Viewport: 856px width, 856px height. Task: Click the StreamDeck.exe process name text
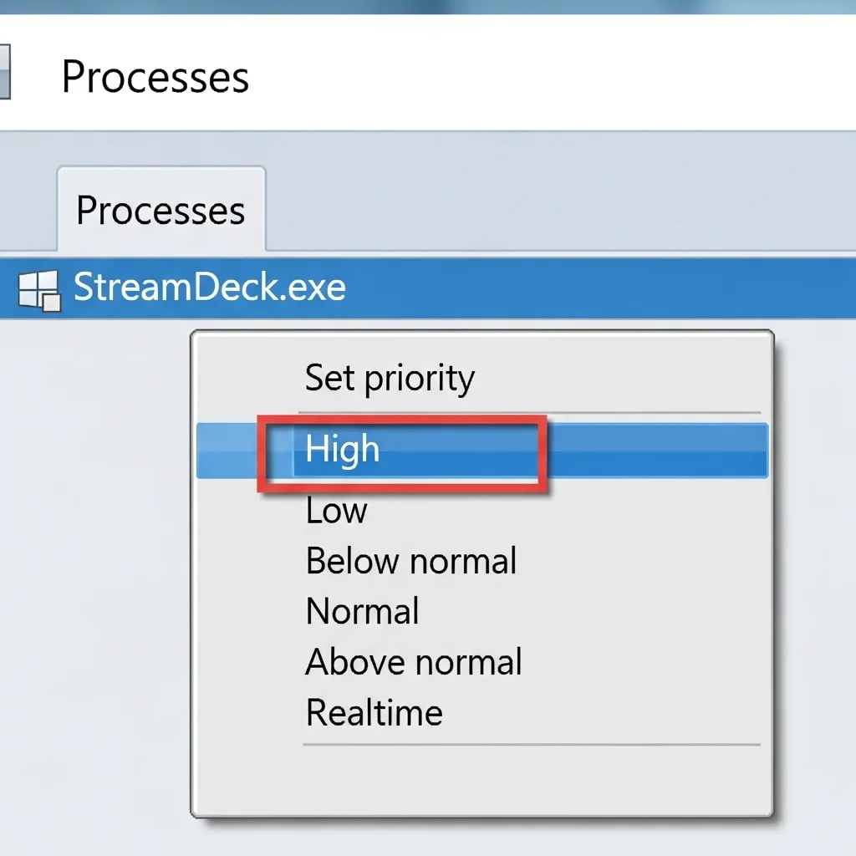point(210,288)
